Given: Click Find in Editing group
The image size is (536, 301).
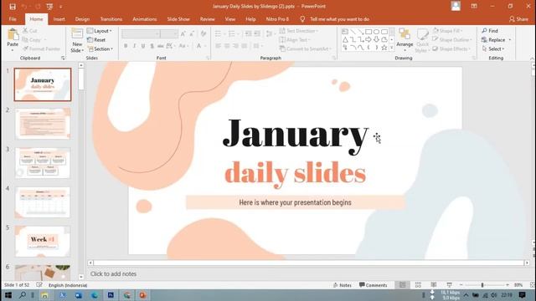Looking at the screenshot, I should pos(490,31).
